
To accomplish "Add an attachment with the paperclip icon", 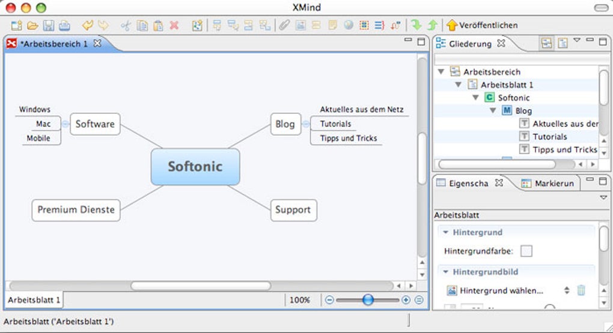I will pos(284,26).
